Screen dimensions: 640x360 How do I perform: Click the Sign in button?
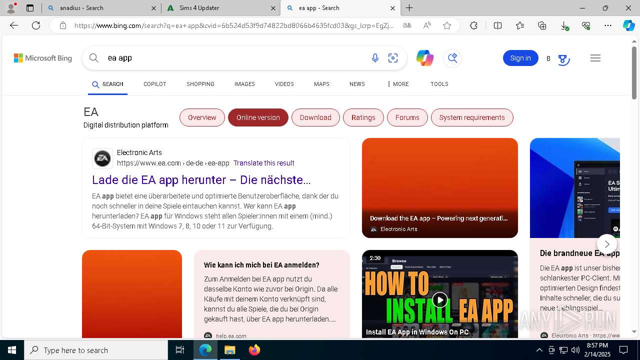pos(520,58)
